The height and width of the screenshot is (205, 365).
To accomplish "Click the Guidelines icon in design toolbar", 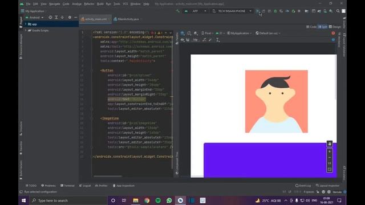I will tap(218, 40).
